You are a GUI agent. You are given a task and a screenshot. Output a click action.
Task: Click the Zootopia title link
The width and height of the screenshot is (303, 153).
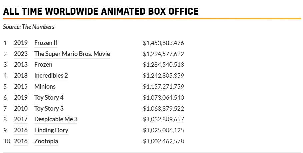[x=46, y=141]
